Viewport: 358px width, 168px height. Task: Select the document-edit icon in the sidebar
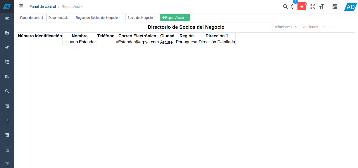pos(7,77)
